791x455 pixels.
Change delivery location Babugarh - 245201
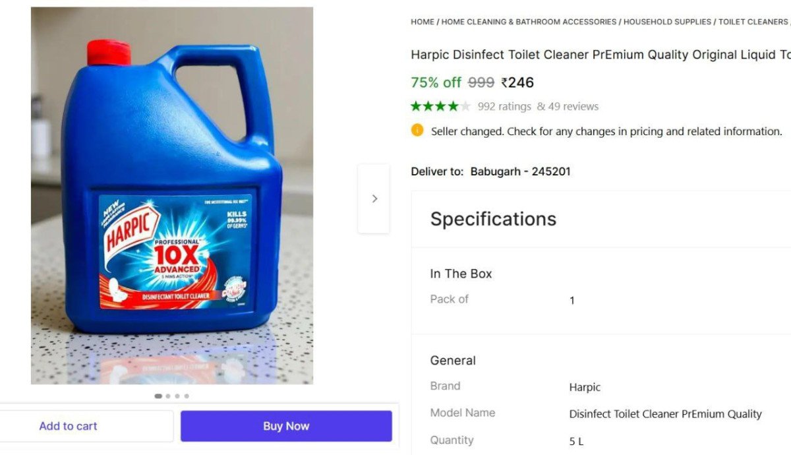click(520, 171)
